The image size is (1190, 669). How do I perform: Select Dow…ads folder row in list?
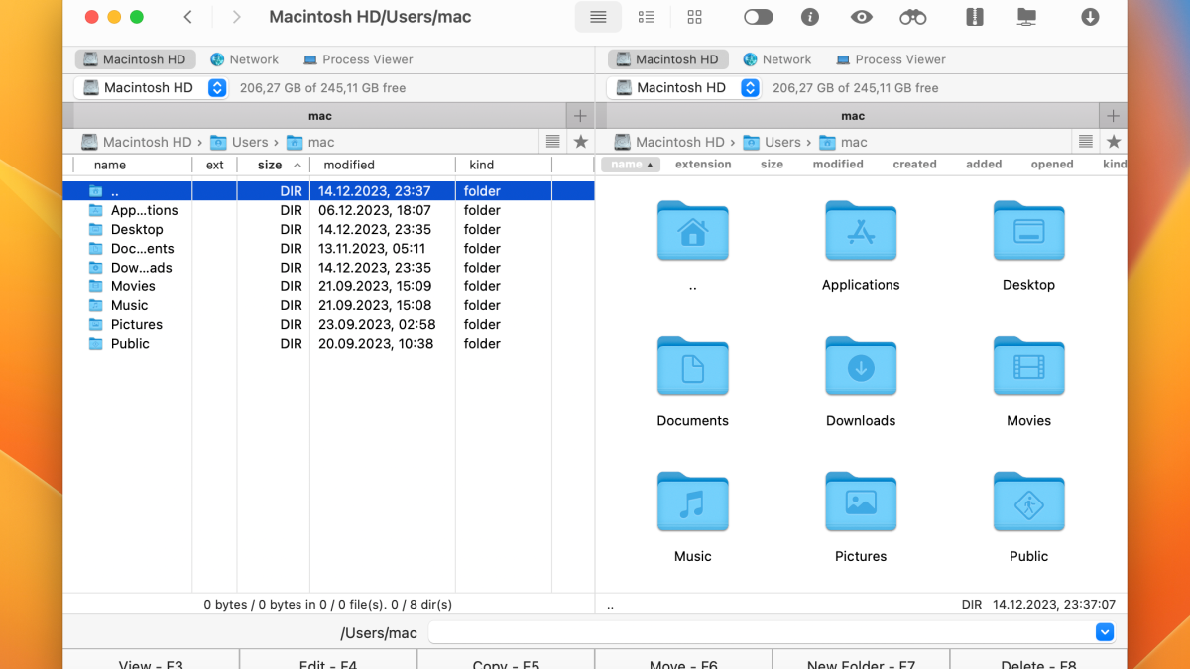[x=328, y=268]
